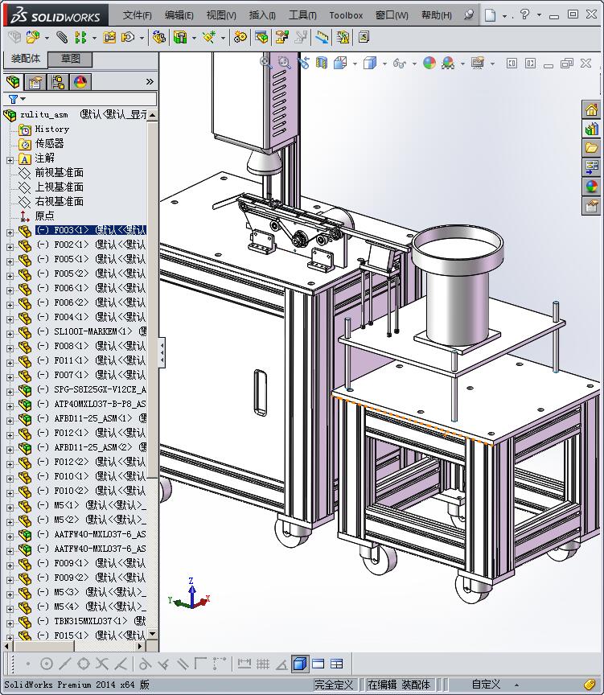604x695 pixels.
Task: Open the 工具(T) menu
Action: pos(302,15)
